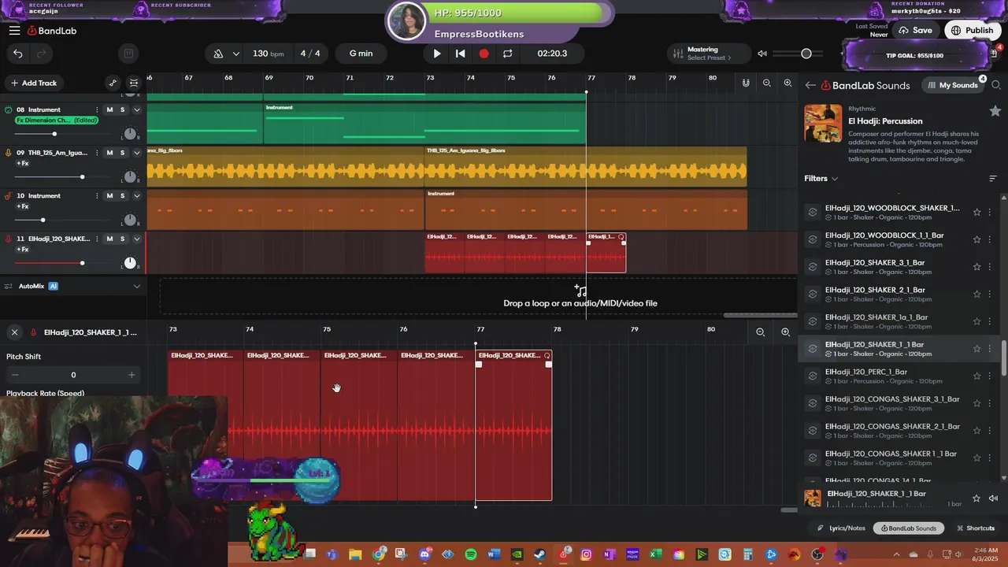Toggle the snap-to-grid magnet icon

coord(746,83)
